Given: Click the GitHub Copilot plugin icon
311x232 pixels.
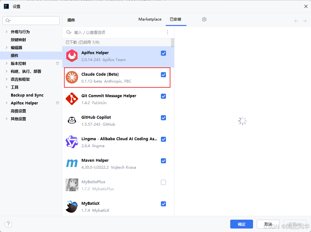Looking at the screenshot, I should pyautogui.click(x=72, y=120).
